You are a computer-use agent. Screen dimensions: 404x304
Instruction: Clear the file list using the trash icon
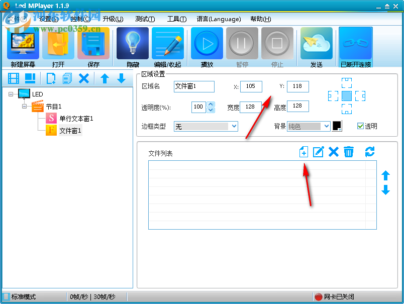[349, 152]
